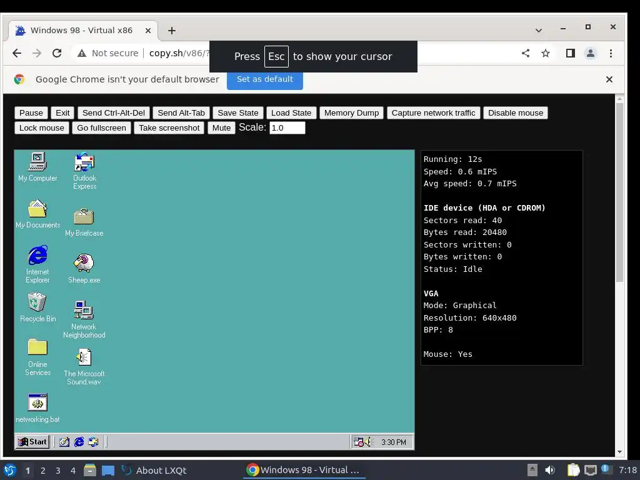
Task: Click the Not secure warning indicator
Action: 108,53
